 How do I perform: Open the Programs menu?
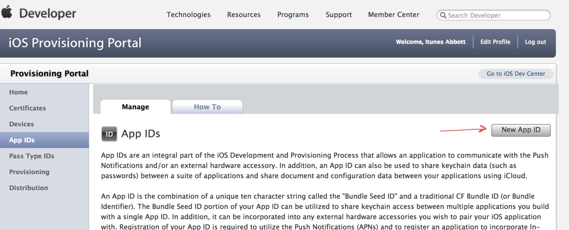point(293,15)
